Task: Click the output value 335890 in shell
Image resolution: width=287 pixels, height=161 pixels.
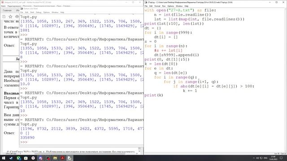Action: tap(27, 137)
